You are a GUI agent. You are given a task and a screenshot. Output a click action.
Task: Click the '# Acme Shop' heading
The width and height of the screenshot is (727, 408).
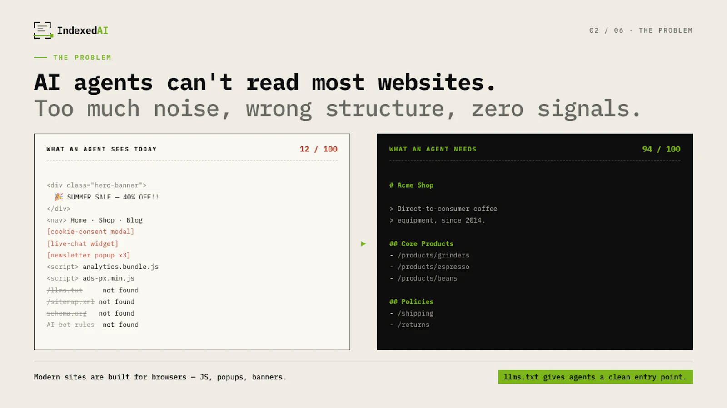click(411, 185)
